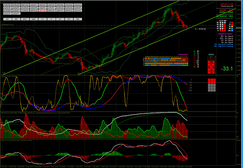Switch chart to EURUSD symbol button
This screenshot has height=168, width=243.
point(16,5)
